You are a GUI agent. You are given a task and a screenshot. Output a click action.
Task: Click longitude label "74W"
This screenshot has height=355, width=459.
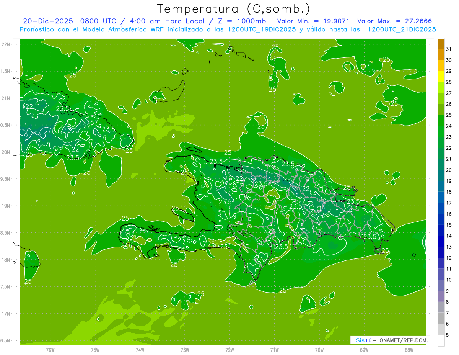pos(140,350)
